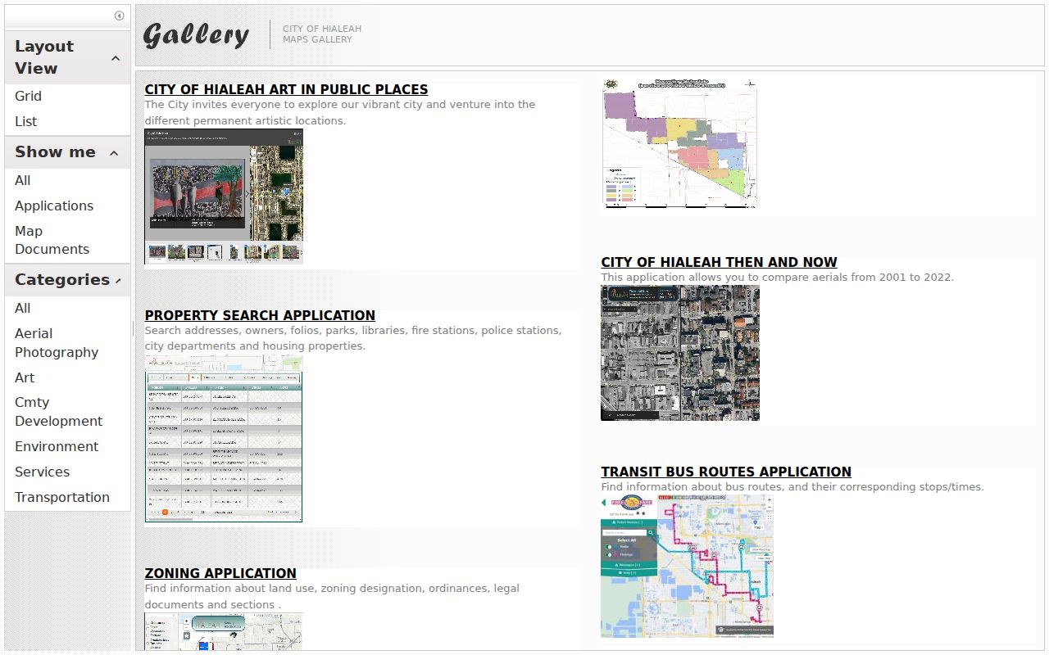Screen dimensions: 1049x655
Task: Collapse the sidebar with the arrow icon
Action: point(119,16)
